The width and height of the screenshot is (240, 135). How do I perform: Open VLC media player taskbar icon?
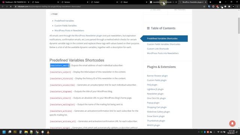pos(48,132)
